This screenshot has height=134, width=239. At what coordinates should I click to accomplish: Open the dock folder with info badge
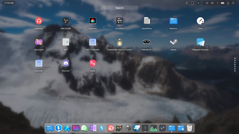181,128
